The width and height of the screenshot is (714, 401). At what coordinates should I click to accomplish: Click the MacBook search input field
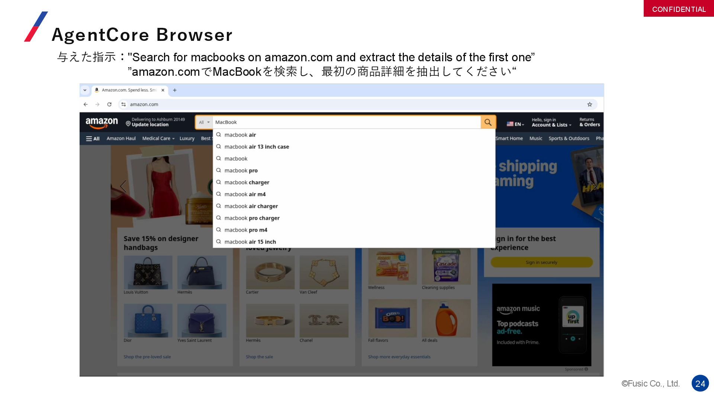point(347,122)
